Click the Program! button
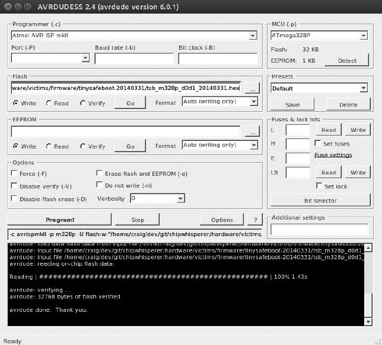Image resolution: width=382 pixels, height=345 pixels. point(59,220)
